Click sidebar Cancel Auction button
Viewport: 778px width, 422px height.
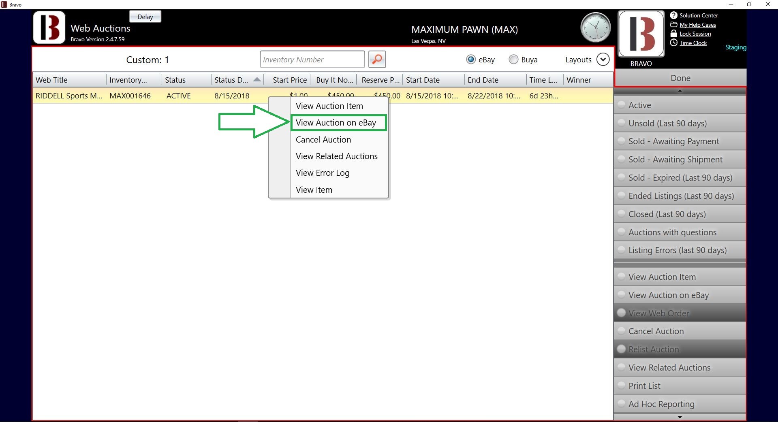pyautogui.click(x=680, y=331)
